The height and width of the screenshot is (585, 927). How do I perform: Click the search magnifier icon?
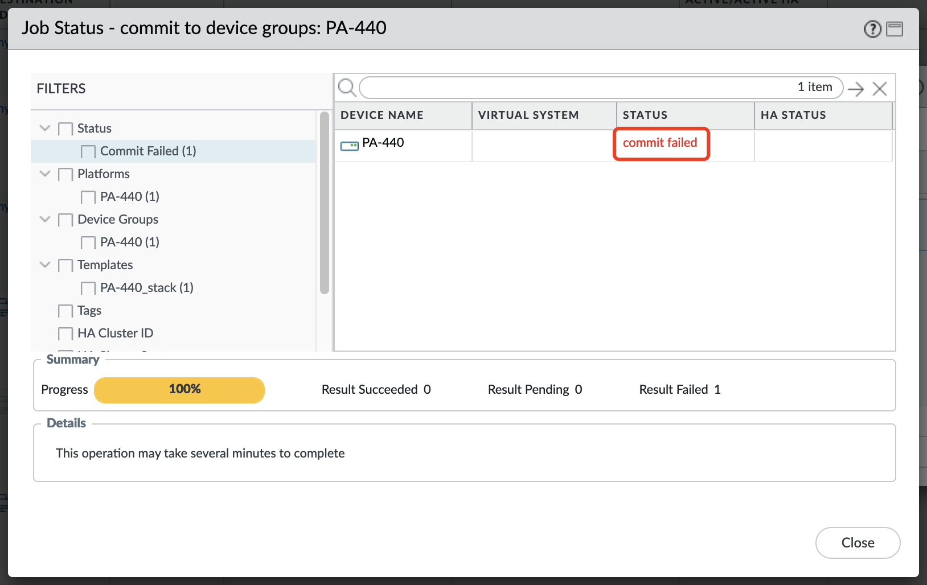pyautogui.click(x=347, y=88)
